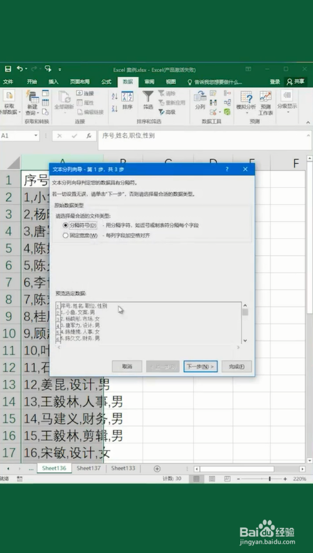Adjust the zoom slider handle
313x553 pixels.
click(270, 479)
